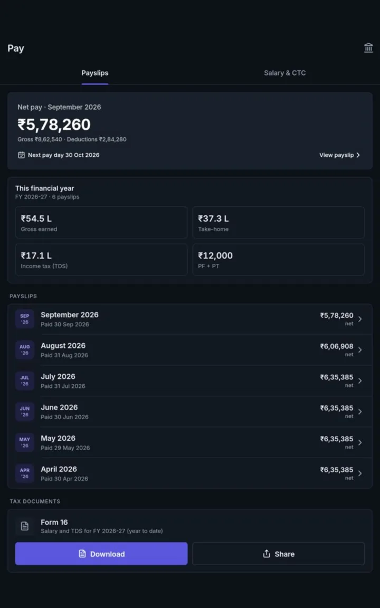The height and width of the screenshot is (608, 380).
Task: Click the APR '26 month badge
Action: [x=25, y=473]
